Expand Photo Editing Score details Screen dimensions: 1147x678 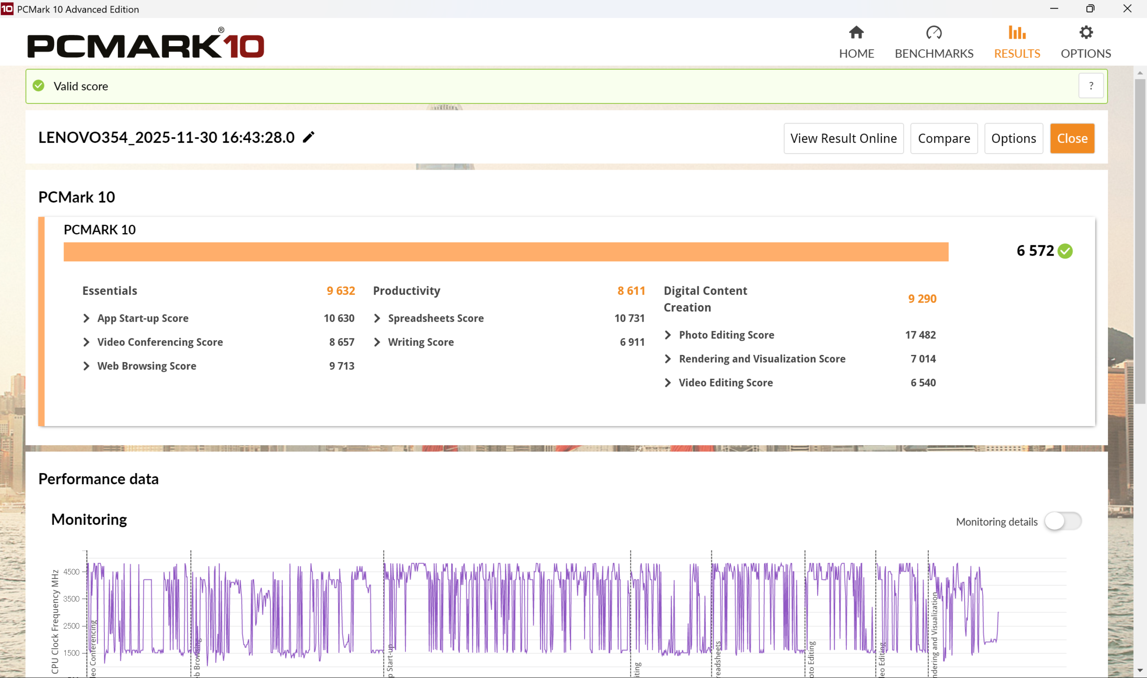point(668,335)
